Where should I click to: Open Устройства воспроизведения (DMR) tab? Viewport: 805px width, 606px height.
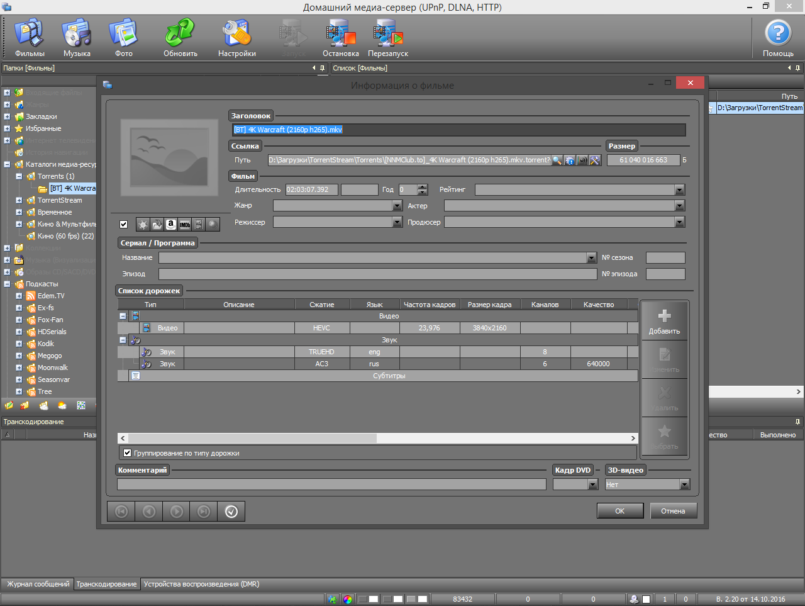point(201,584)
